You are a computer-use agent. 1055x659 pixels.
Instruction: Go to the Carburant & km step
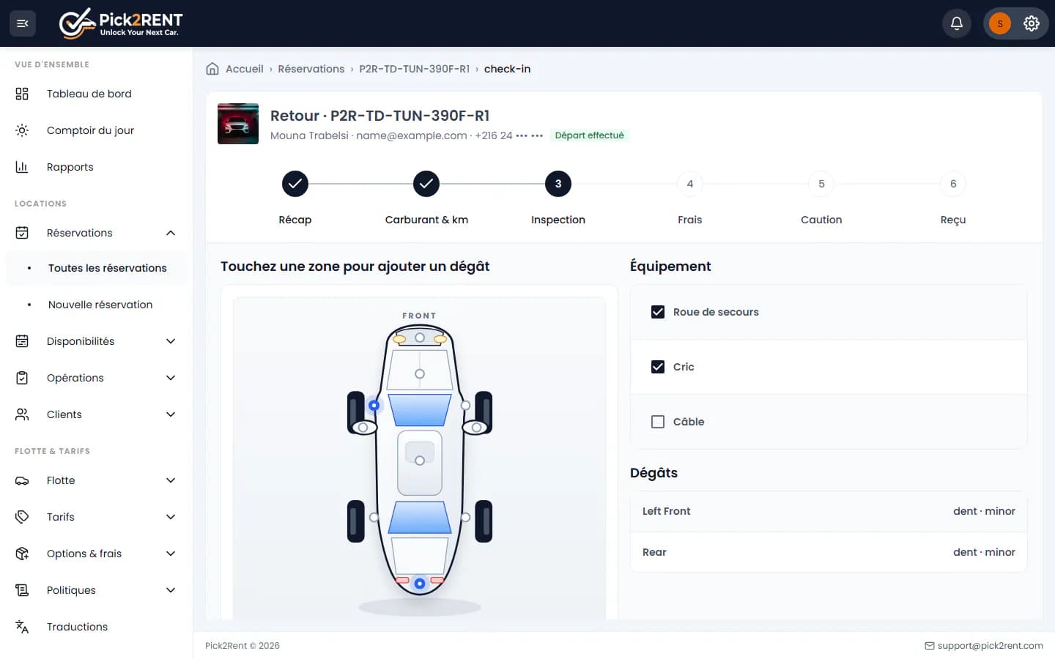click(x=426, y=184)
